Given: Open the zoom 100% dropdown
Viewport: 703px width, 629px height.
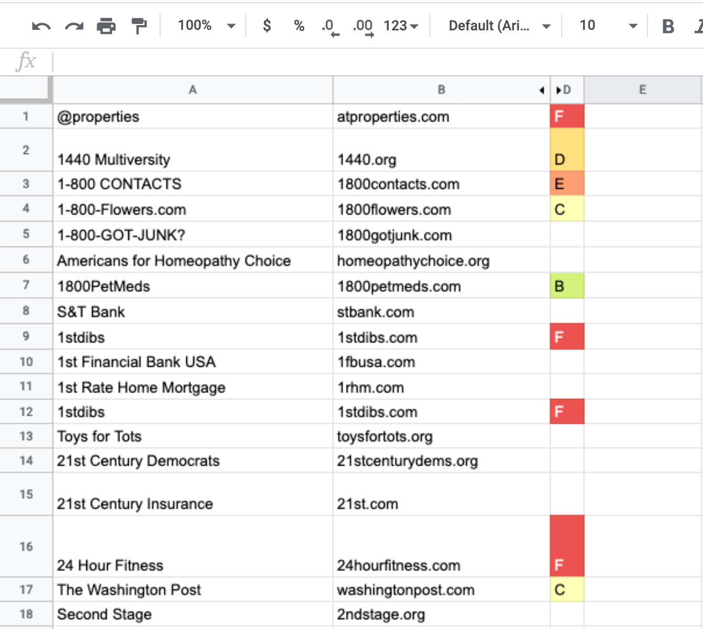Looking at the screenshot, I should [x=207, y=25].
